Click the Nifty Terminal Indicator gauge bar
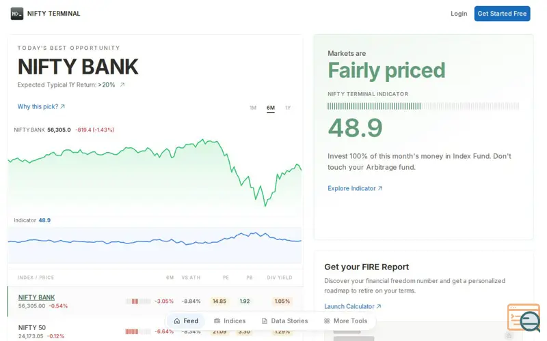 423,106
